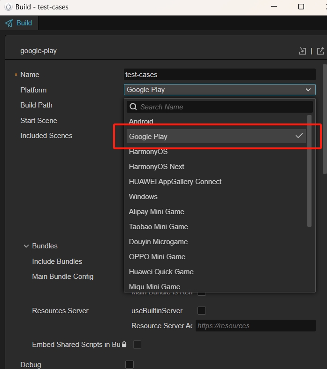Choose Huawei Quick Game platform

point(216,272)
